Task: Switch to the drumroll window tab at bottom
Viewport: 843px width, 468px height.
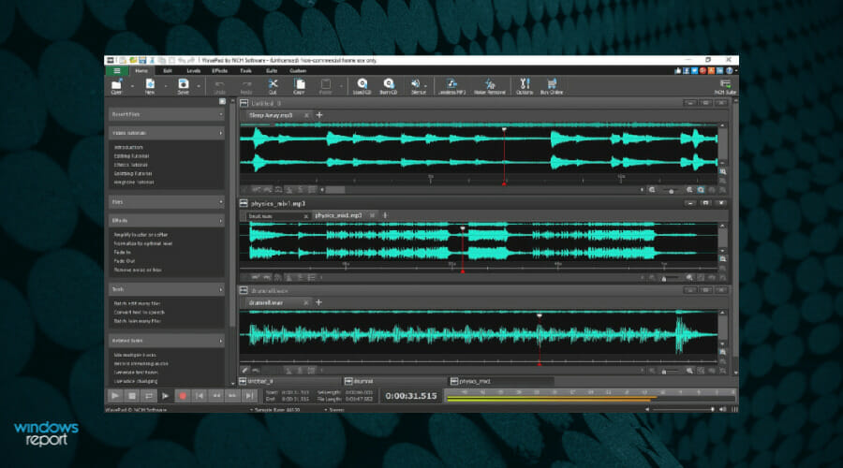Action: pos(395,381)
